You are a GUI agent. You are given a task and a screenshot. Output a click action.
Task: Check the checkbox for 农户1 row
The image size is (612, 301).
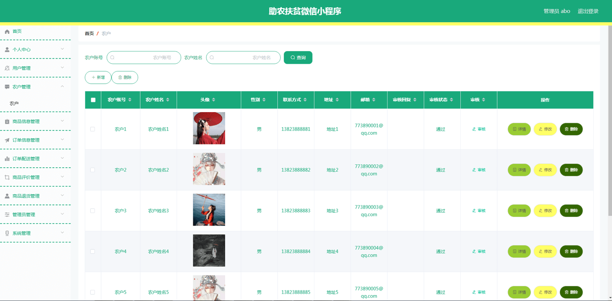(x=92, y=129)
